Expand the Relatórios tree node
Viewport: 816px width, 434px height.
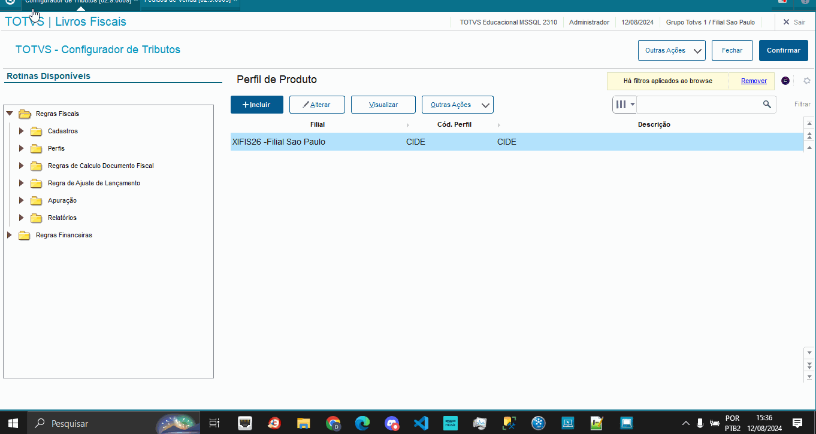(x=22, y=218)
